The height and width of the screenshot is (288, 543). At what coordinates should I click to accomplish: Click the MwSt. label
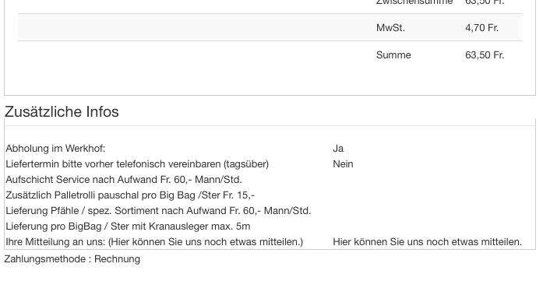390,28
